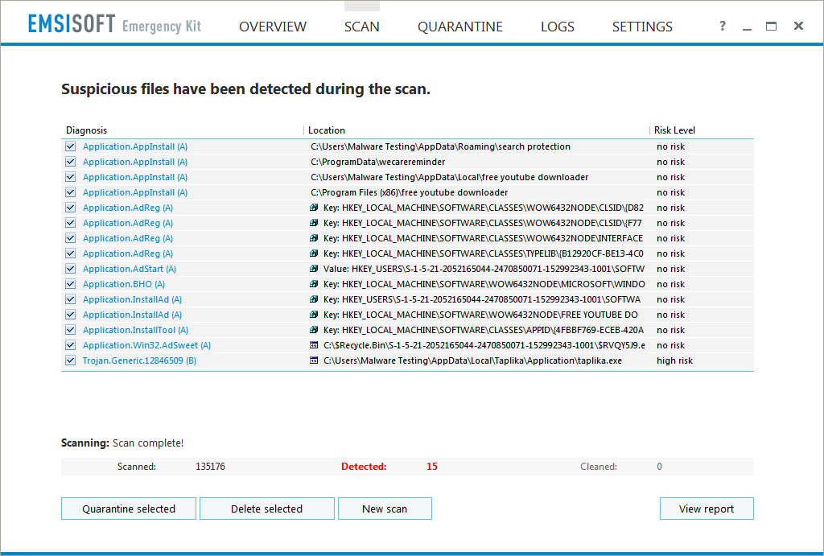Open the Application.Win32.AdSweet (A) link

coord(146,345)
